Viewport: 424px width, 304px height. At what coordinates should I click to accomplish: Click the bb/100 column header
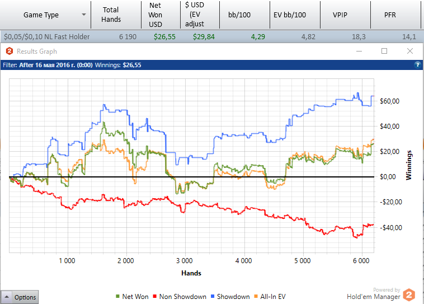(244, 15)
